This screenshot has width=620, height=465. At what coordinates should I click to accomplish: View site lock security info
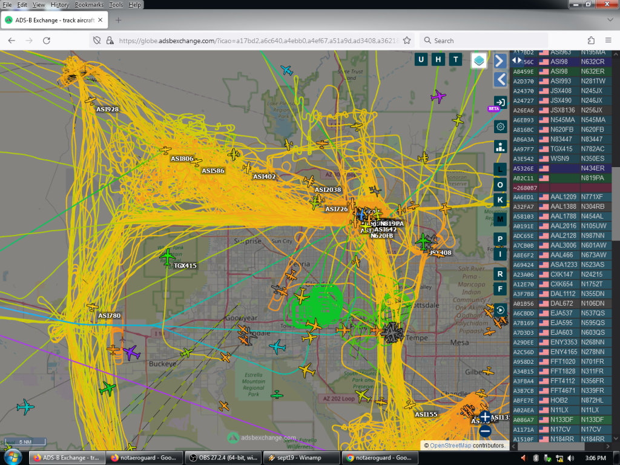110,41
